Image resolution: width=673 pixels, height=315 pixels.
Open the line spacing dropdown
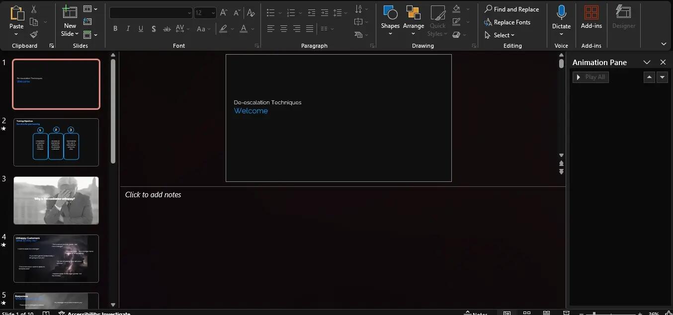(340, 13)
